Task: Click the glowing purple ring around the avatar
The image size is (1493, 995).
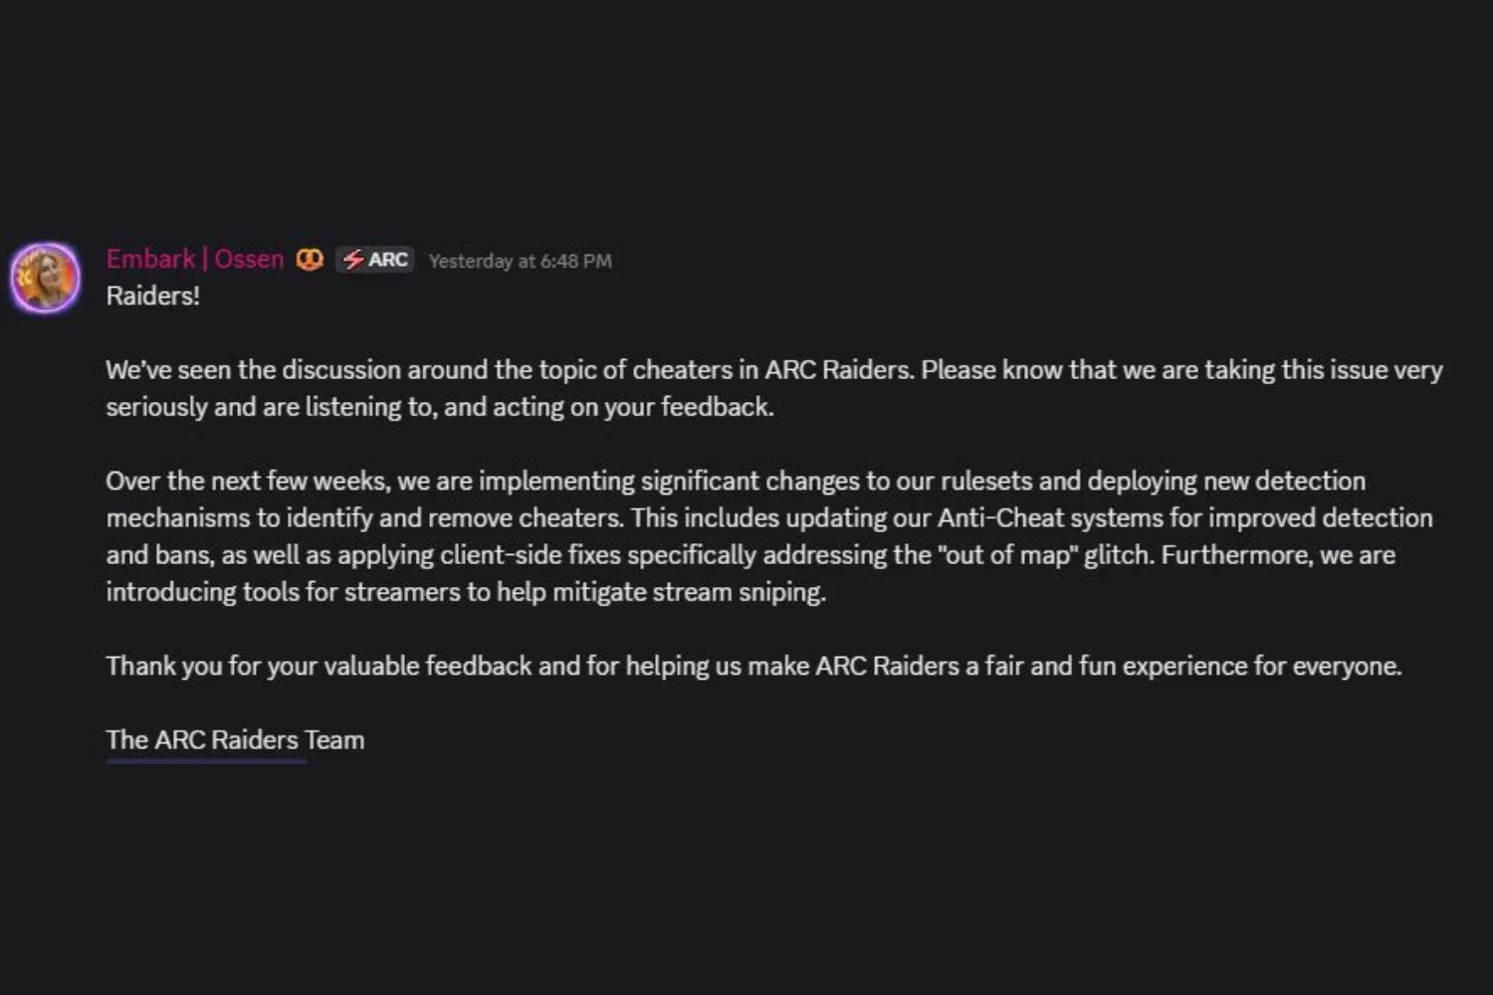Action: coord(44,245)
